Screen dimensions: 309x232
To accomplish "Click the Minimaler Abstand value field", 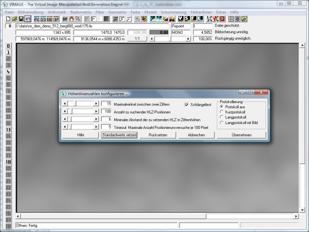I will pyautogui.click(x=106, y=119).
